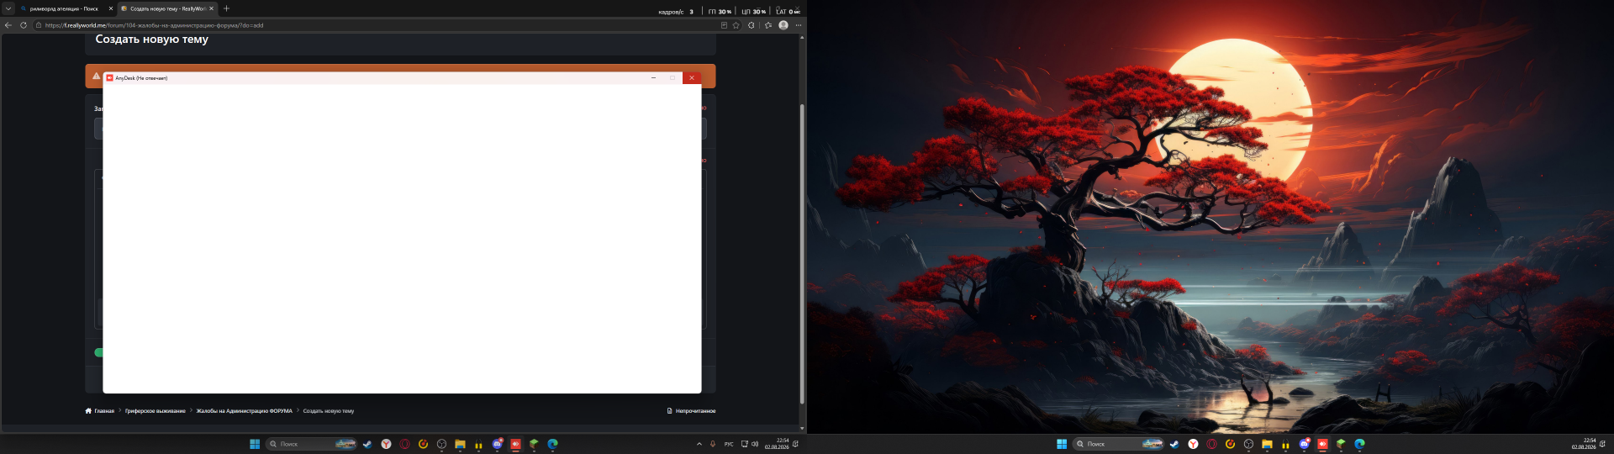
Task: Go back in the browser
Action: 8,25
